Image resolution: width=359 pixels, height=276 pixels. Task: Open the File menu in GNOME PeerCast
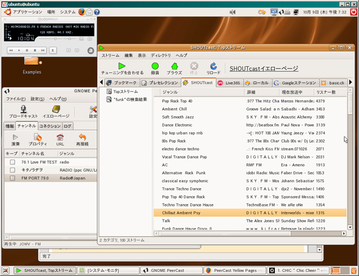[16, 99]
